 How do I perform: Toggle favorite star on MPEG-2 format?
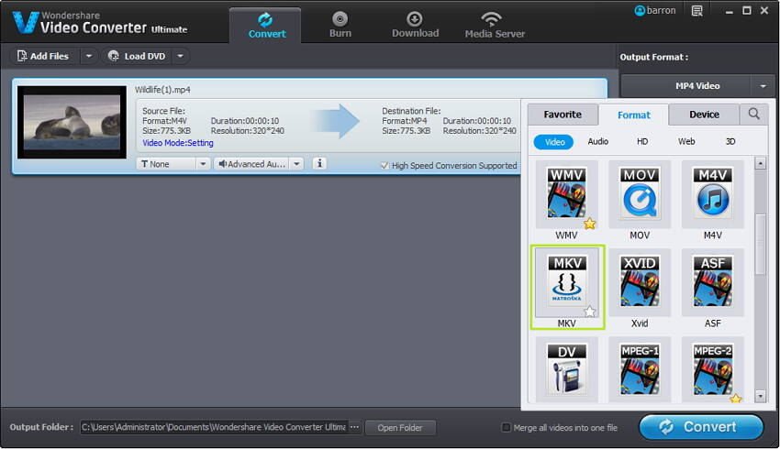(736, 399)
